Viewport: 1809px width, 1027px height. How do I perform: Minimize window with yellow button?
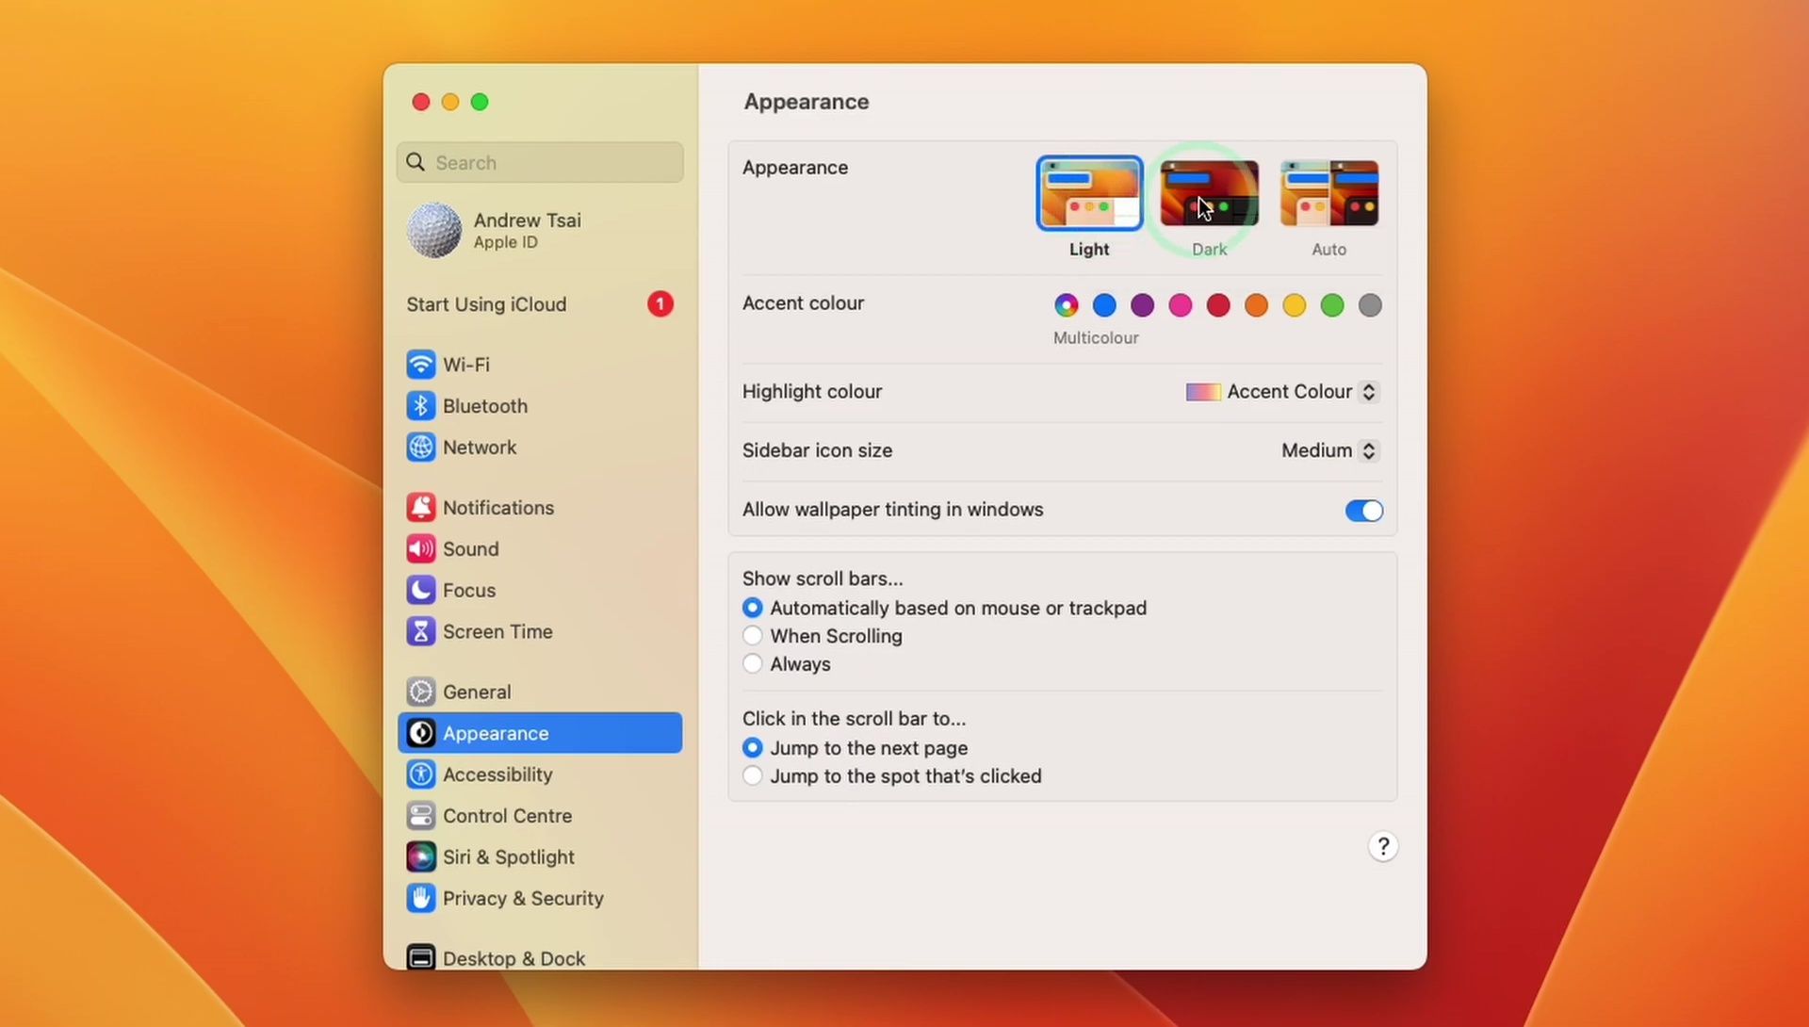click(x=450, y=102)
